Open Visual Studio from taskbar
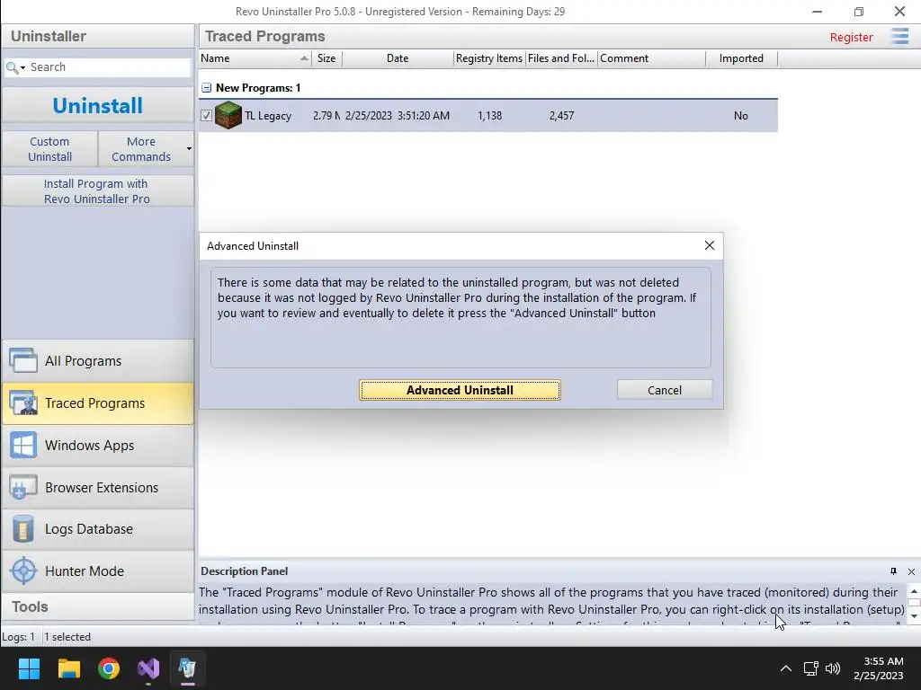 pyautogui.click(x=148, y=668)
